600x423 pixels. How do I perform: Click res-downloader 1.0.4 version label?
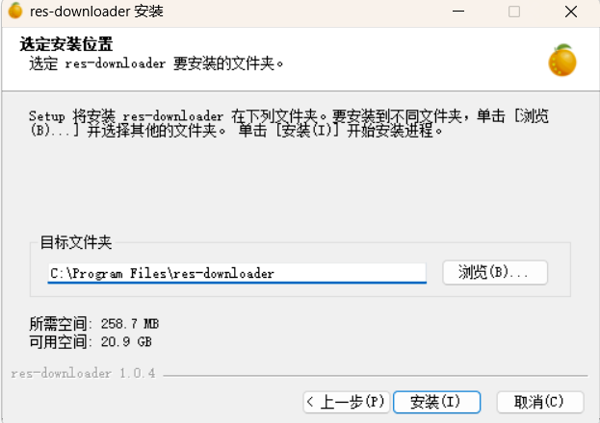[83, 373]
